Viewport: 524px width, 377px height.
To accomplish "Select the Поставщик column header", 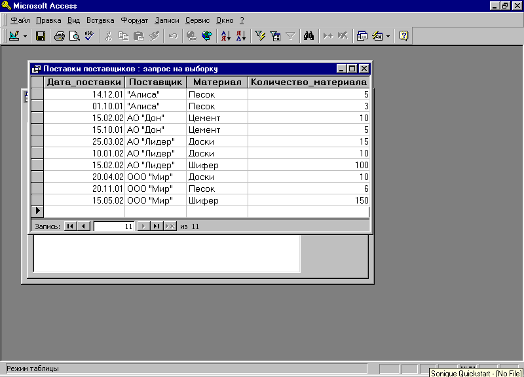I will (x=155, y=82).
